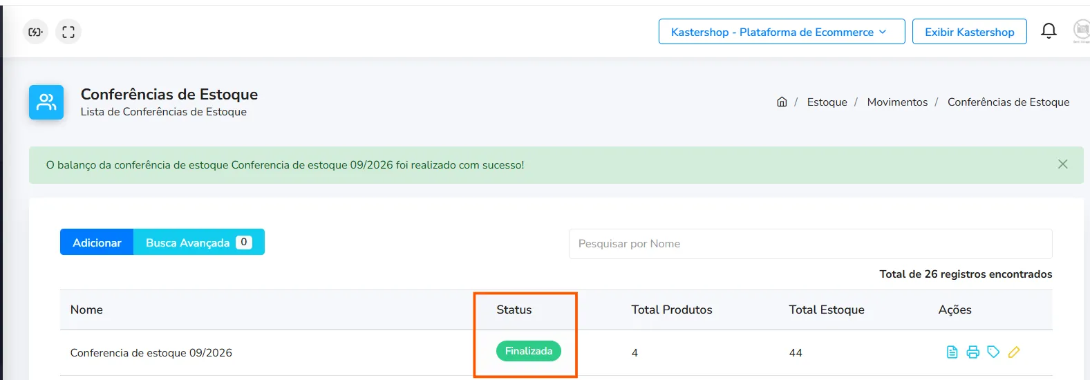
Task: Open the notifications bell
Action: (x=1049, y=31)
